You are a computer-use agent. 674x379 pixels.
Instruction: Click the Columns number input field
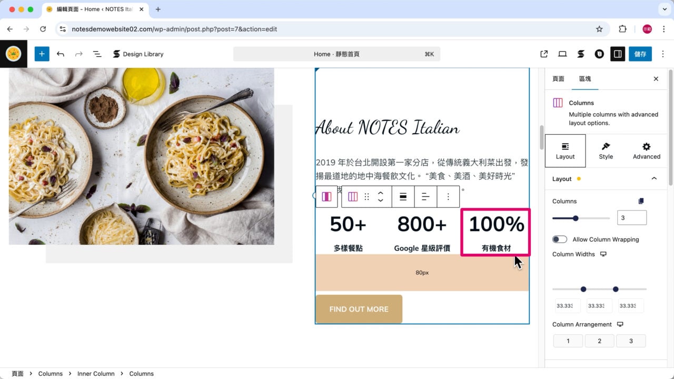[x=631, y=218]
